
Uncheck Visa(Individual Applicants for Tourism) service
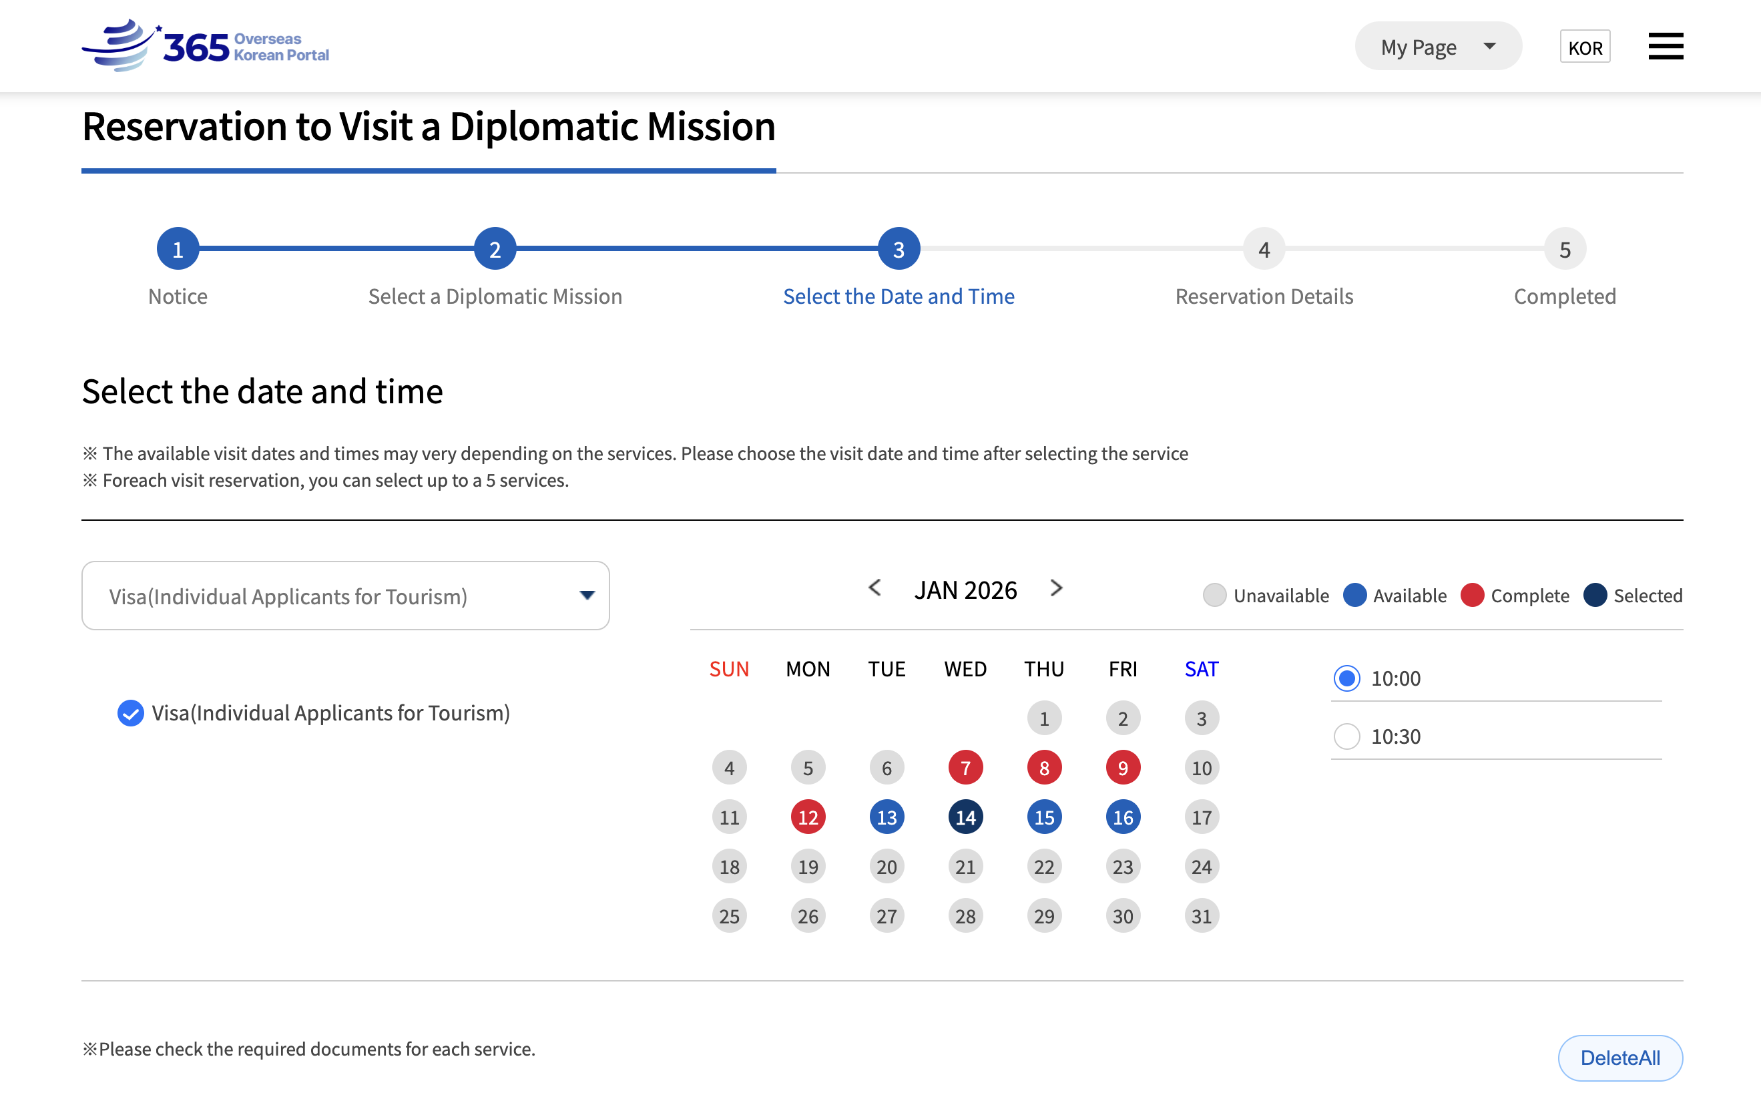tap(131, 712)
